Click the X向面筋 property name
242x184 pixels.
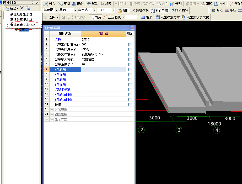tap(60, 75)
